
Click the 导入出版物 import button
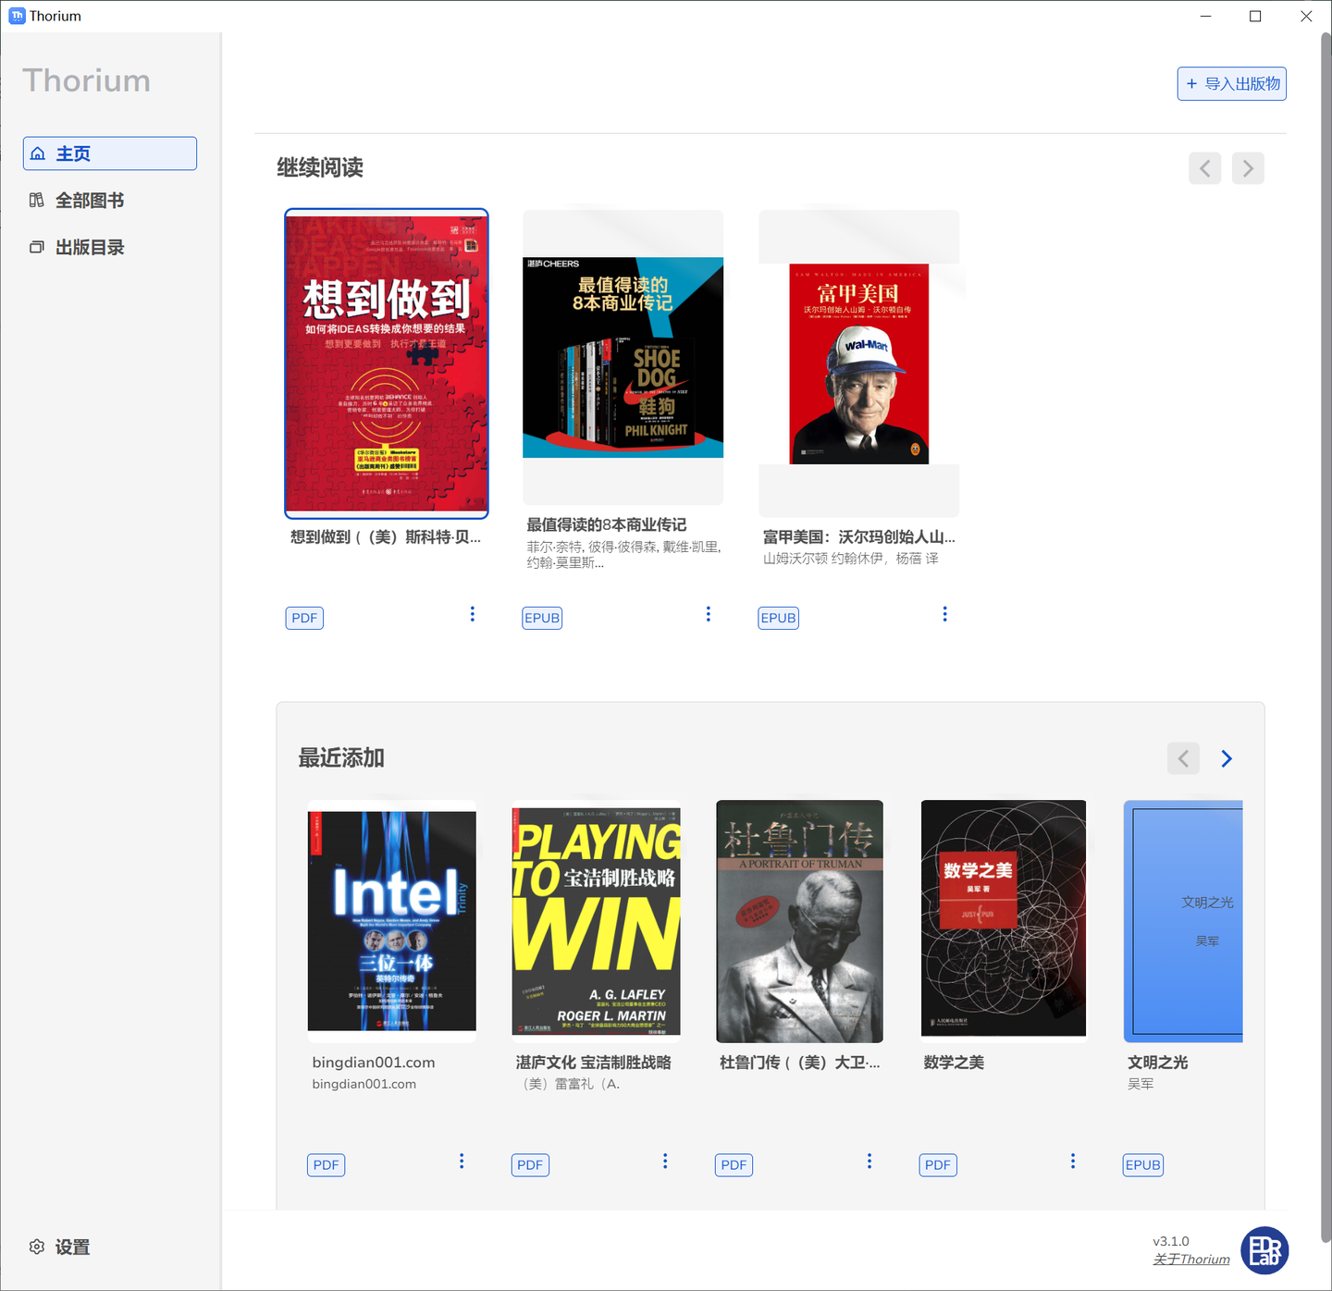(1231, 83)
